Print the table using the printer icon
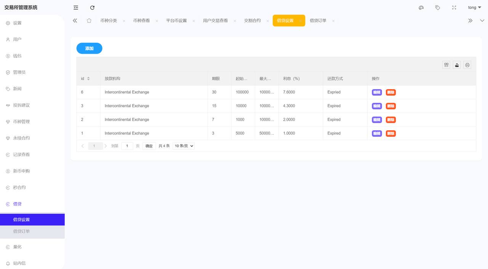This screenshot has width=488, height=269. point(467,65)
